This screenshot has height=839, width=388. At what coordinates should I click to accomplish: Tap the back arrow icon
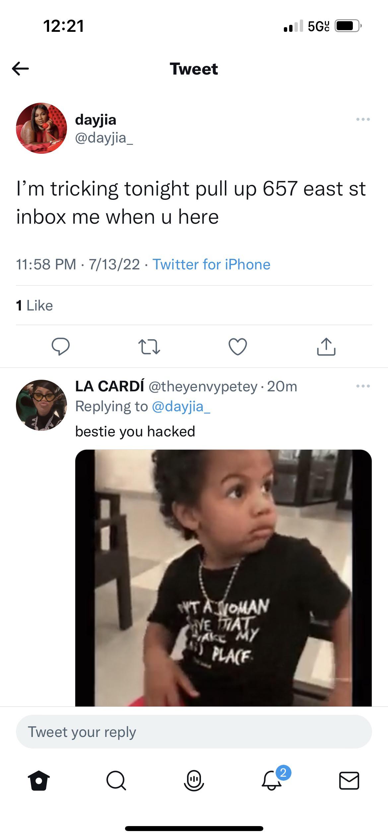click(21, 69)
